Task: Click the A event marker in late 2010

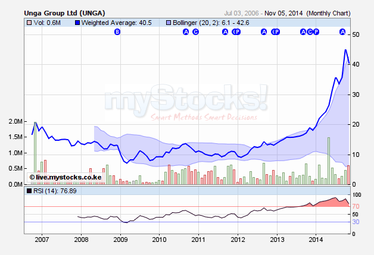Action: pos(185,32)
